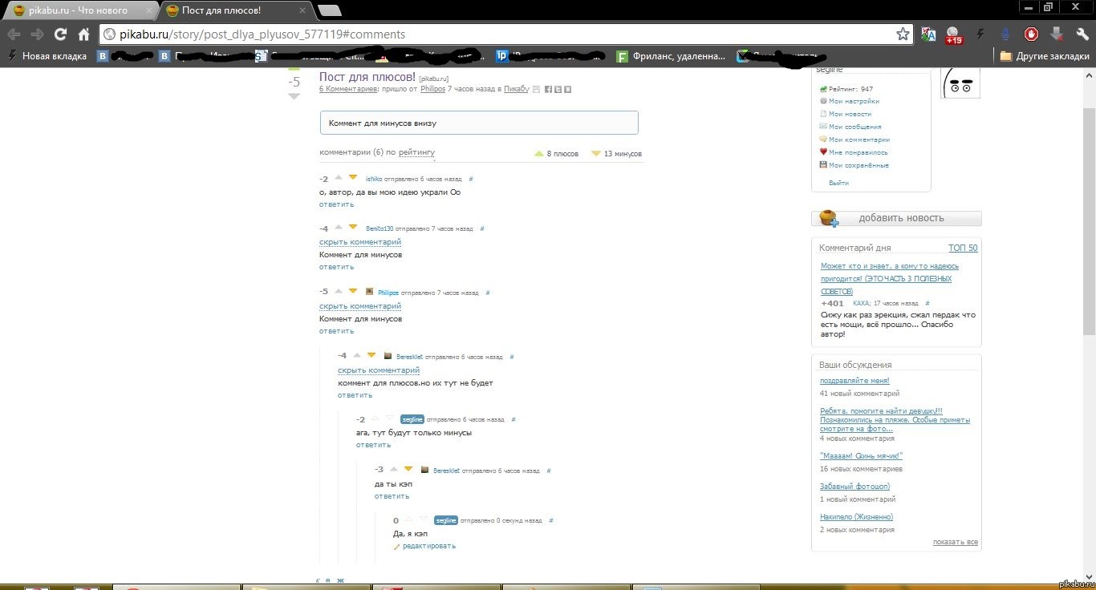This screenshot has width=1096, height=590.
Task: Save the post with the floppy disk icon
Action: 537,89
